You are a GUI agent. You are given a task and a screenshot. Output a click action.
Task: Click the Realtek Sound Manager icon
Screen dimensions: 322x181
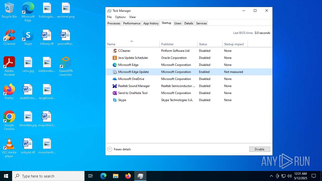115,86
